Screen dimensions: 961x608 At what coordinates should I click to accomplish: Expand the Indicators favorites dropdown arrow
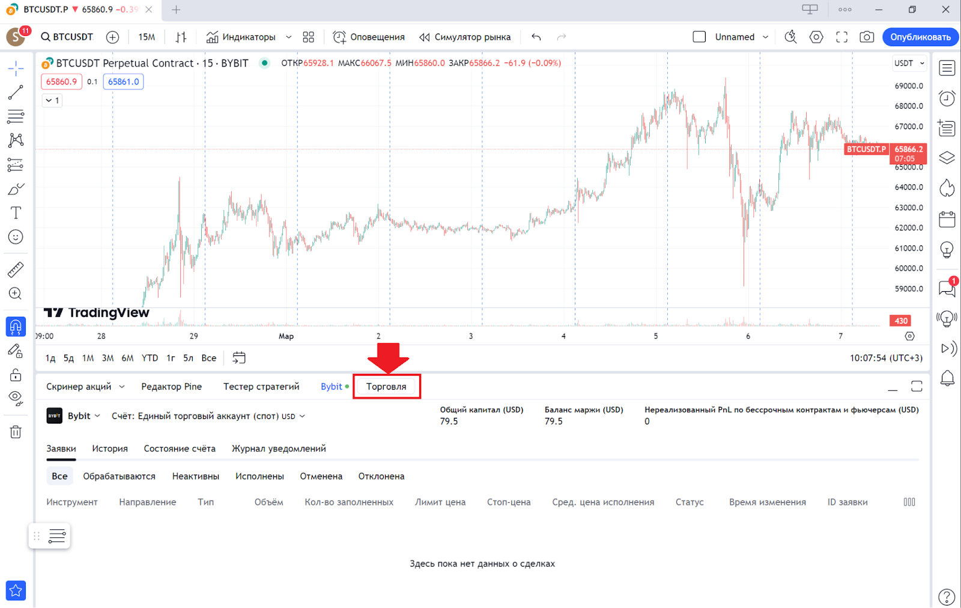click(288, 37)
